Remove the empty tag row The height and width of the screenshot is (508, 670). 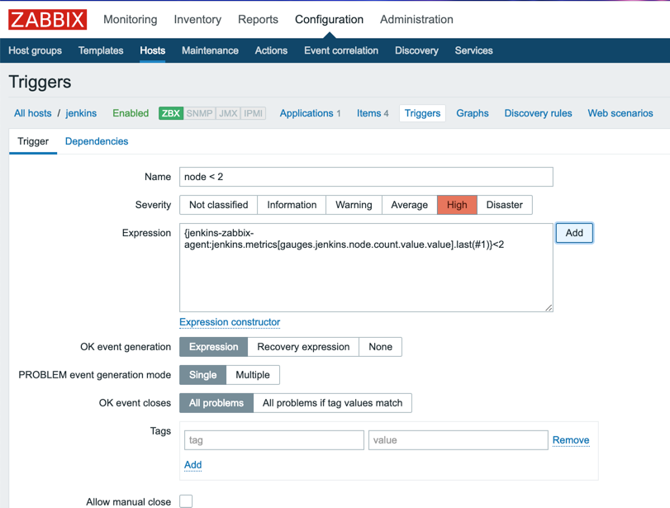tap(570, 439)
